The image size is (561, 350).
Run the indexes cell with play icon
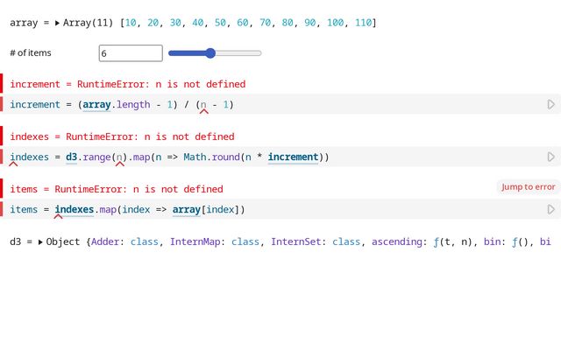[550, 157]
